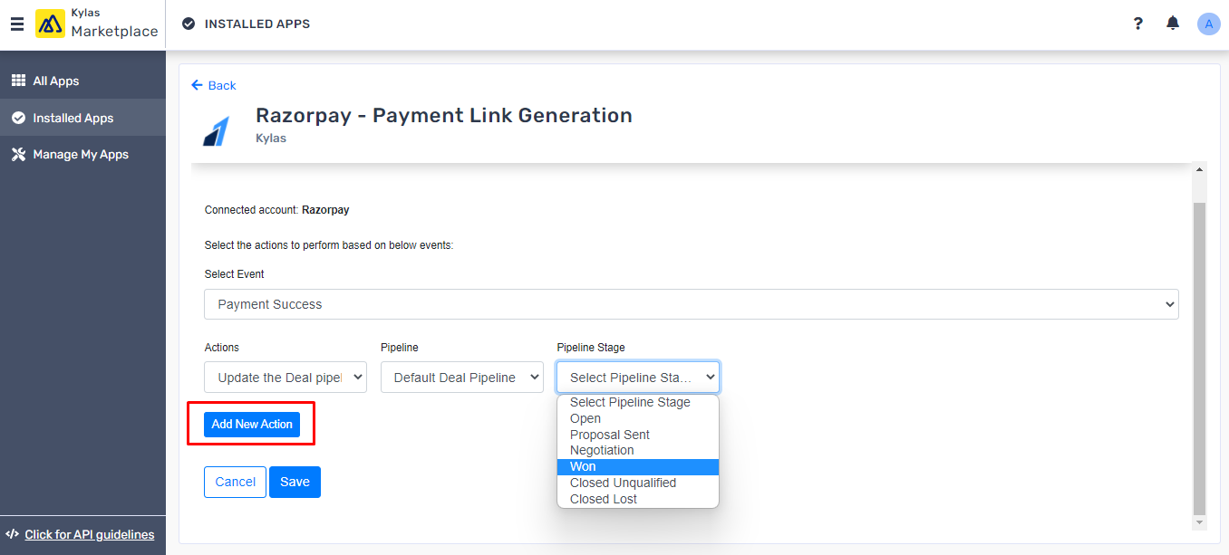Open the hamburger menu
Image resolution: width=1229 pixels, height=555 pixels.
17,24
